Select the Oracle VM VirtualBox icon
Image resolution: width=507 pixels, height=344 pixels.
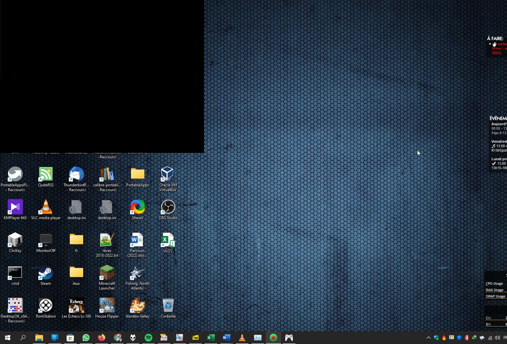click(x=168, y=175)
